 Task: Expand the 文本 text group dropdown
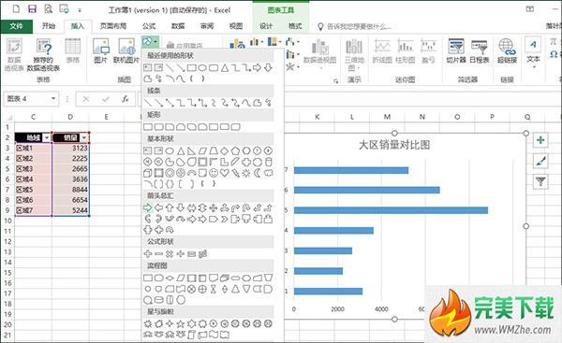click(x=533, y=66)
